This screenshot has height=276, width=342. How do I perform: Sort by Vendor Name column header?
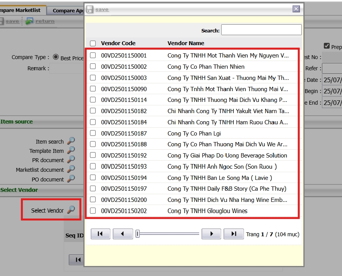(186, 43)
